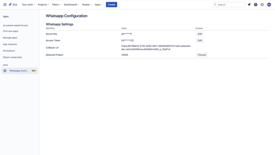
Task: Expand the Your work dropdown
Action: click(x=28, y=4)
